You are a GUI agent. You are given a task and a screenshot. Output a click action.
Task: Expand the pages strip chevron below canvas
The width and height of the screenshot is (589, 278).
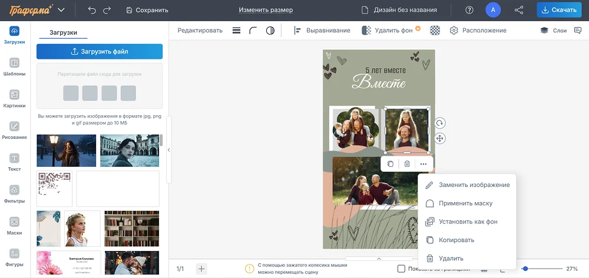click(379, 259)
